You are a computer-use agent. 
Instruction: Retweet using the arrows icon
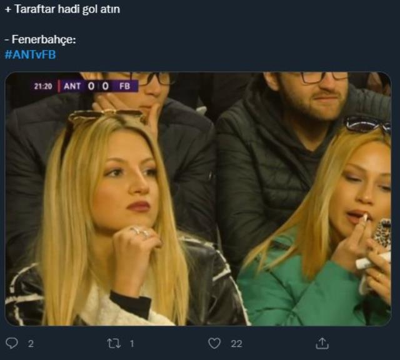113,343
